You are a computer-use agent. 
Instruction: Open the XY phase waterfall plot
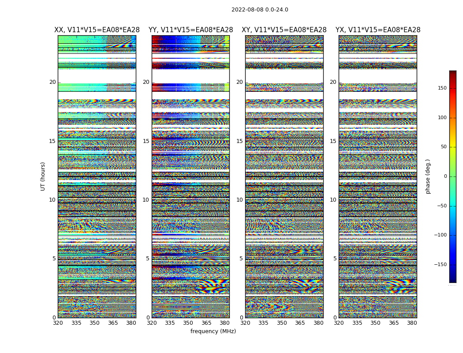284,176
